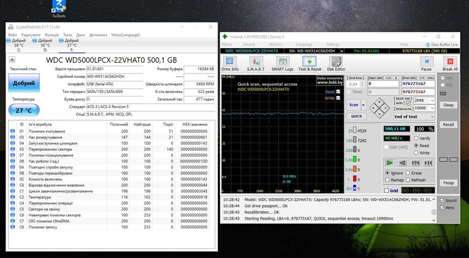Select the Ignore radio button
Viewport: 469px width, 258px height.
[388, 173]
